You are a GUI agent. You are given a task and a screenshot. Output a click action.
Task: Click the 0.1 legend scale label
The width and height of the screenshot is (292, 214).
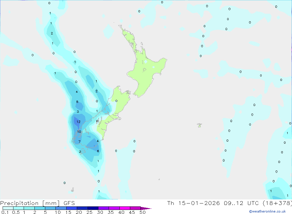pyautogui.click(x=5, y=212)
